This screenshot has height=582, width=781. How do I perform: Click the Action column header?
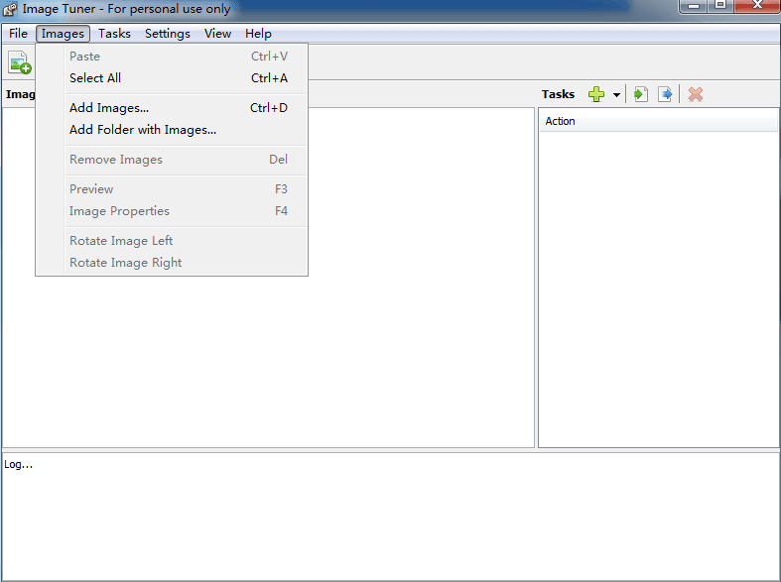coord(659,121)
